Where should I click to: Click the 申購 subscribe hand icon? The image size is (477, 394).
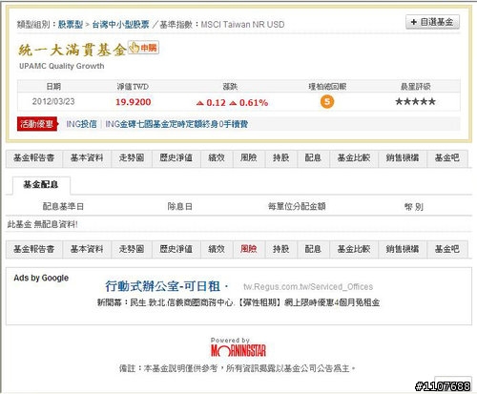pos(143,48)
